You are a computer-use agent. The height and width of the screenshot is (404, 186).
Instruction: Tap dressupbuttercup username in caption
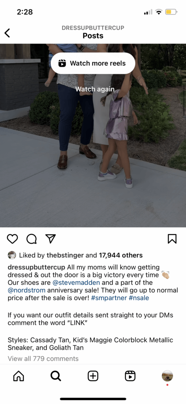point(36,267)
